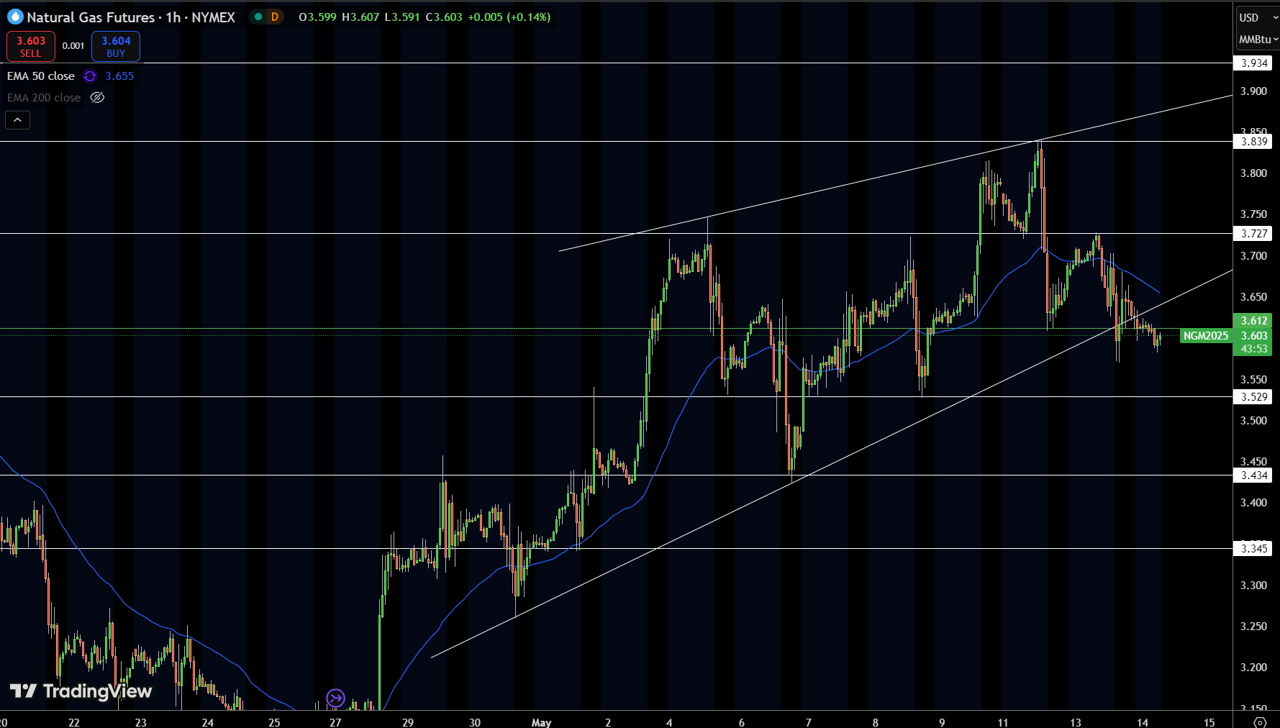The image size is (1280, 728).
Task: Click the 3.604 BUY button
Action: point(116,47)
